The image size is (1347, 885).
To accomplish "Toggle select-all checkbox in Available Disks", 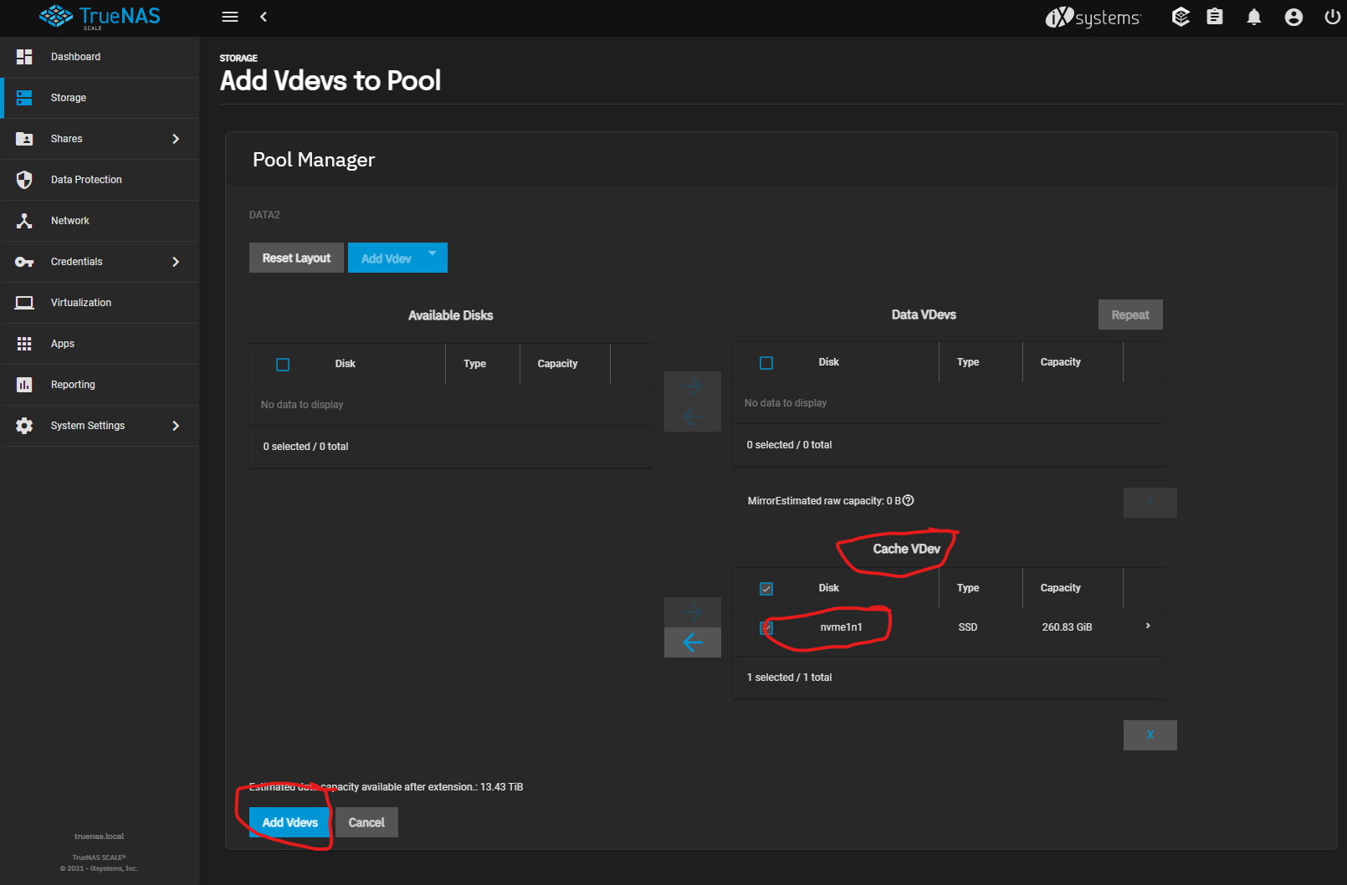I will pos(283,365).
